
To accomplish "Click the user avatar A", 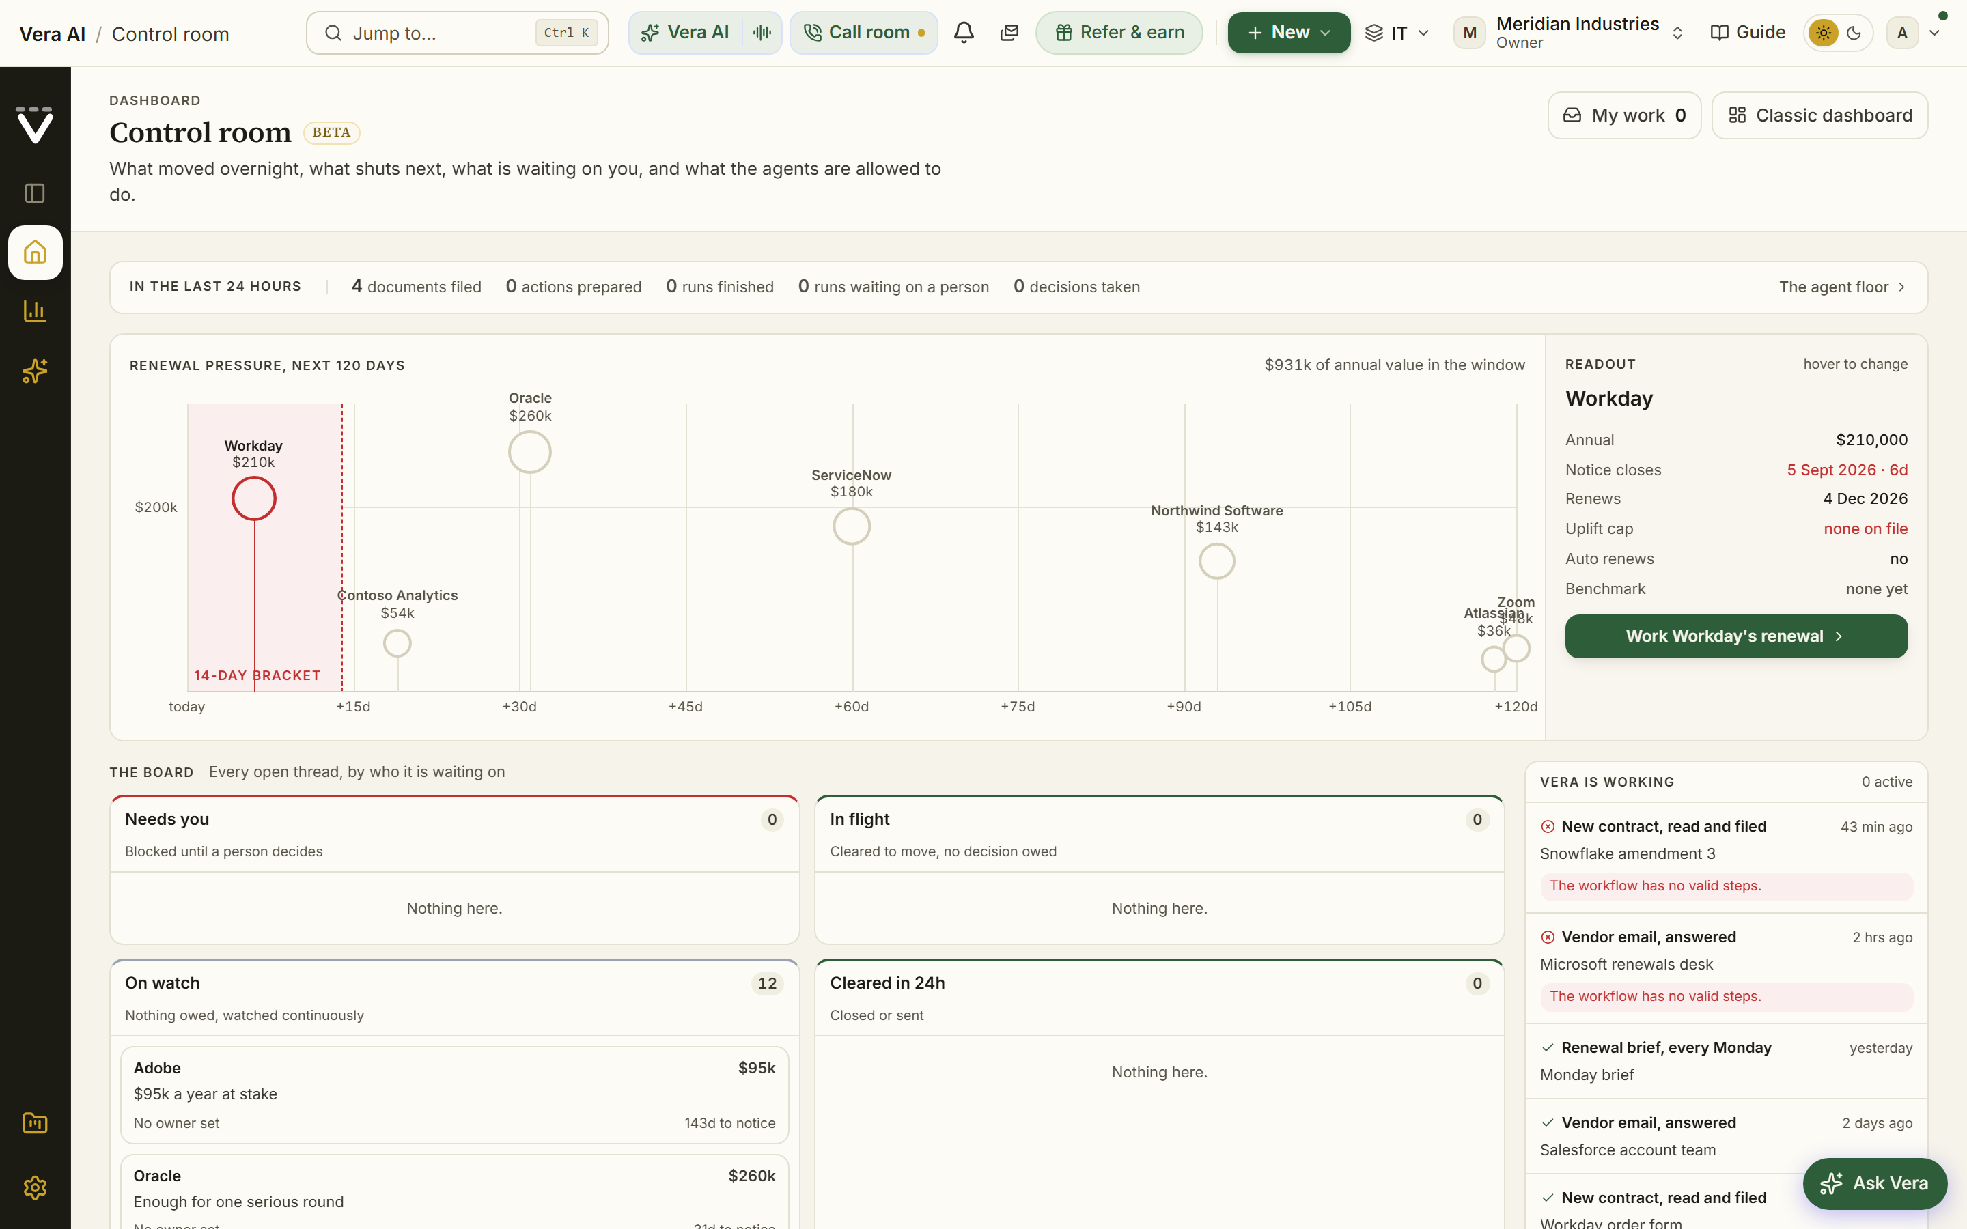I will pyautogui.click(x=1902, y=33).
